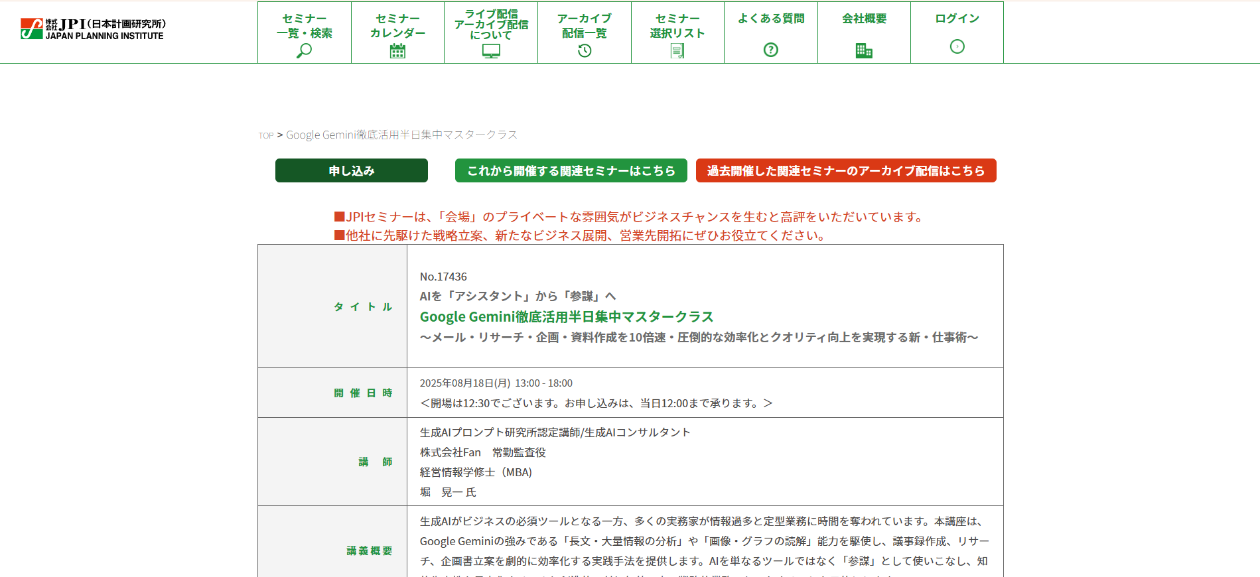Image resolution: width=1260 pixels, height=577 pixels.
Task: Click the list icon under セミナー選択リスト
Action: pos(677,51)
